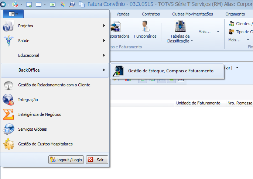Expand Projetos submenu arrow
253x179 pixels.
(x=104, y=26)
